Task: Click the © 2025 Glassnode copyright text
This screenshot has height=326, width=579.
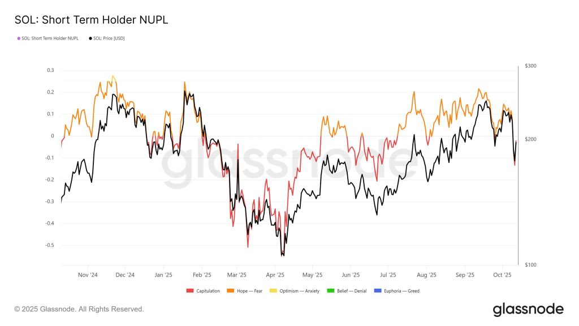Action: tap(79, 309)
